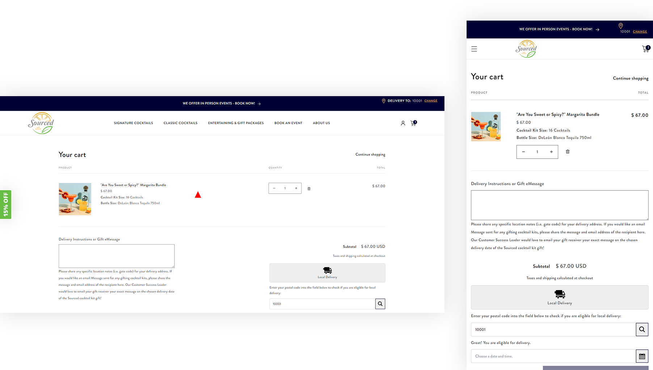Click Continue shopping link in desktop cart
This screenshot has width=653, height=370.
pos(370,155)
